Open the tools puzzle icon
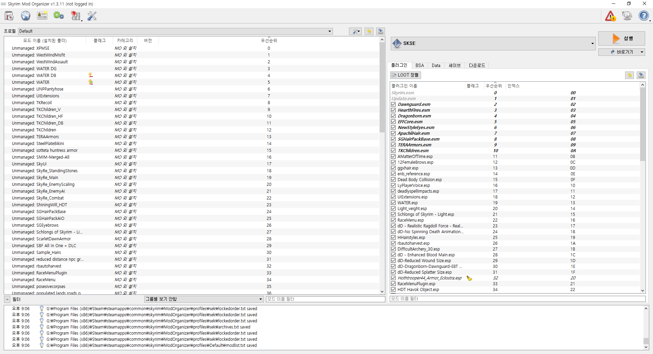The width and height of the screenshot is (653, 354). click(75, 16)
